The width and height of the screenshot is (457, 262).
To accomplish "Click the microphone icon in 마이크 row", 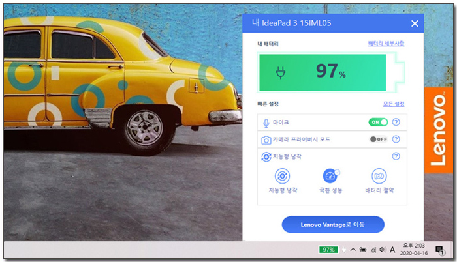I will point(266,123).
